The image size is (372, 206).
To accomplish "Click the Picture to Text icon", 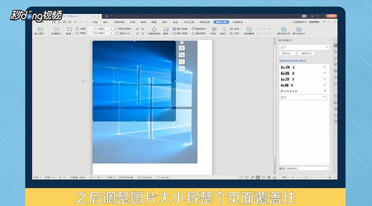I will 283,29.
